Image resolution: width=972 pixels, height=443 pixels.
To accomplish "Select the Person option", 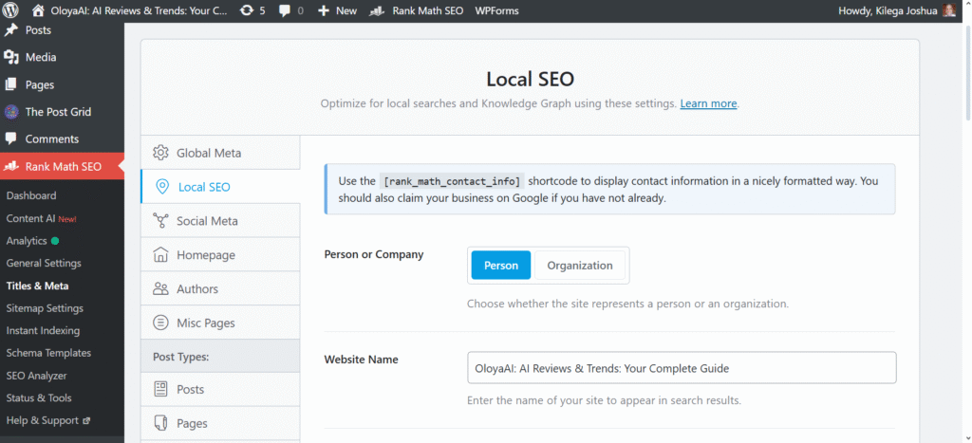I will [x=501, y=266].
